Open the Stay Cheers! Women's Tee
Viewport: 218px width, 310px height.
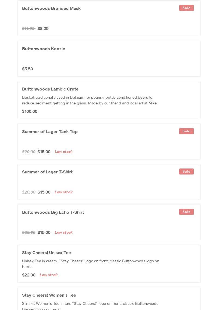pyautogui.click(x=49, y=295)
